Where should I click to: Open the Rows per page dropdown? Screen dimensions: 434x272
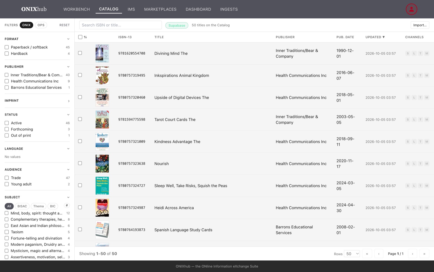tap(352, 254)
